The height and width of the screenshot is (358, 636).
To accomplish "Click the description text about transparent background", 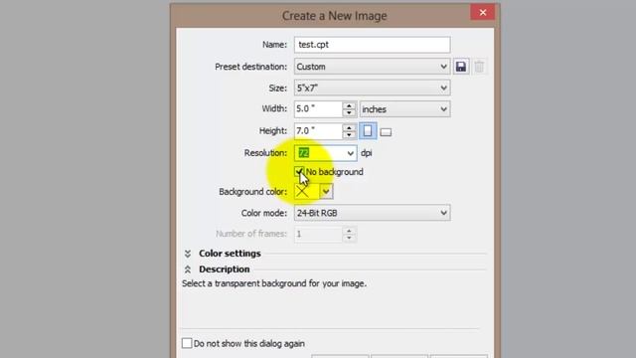I will [x=274, y=283].
